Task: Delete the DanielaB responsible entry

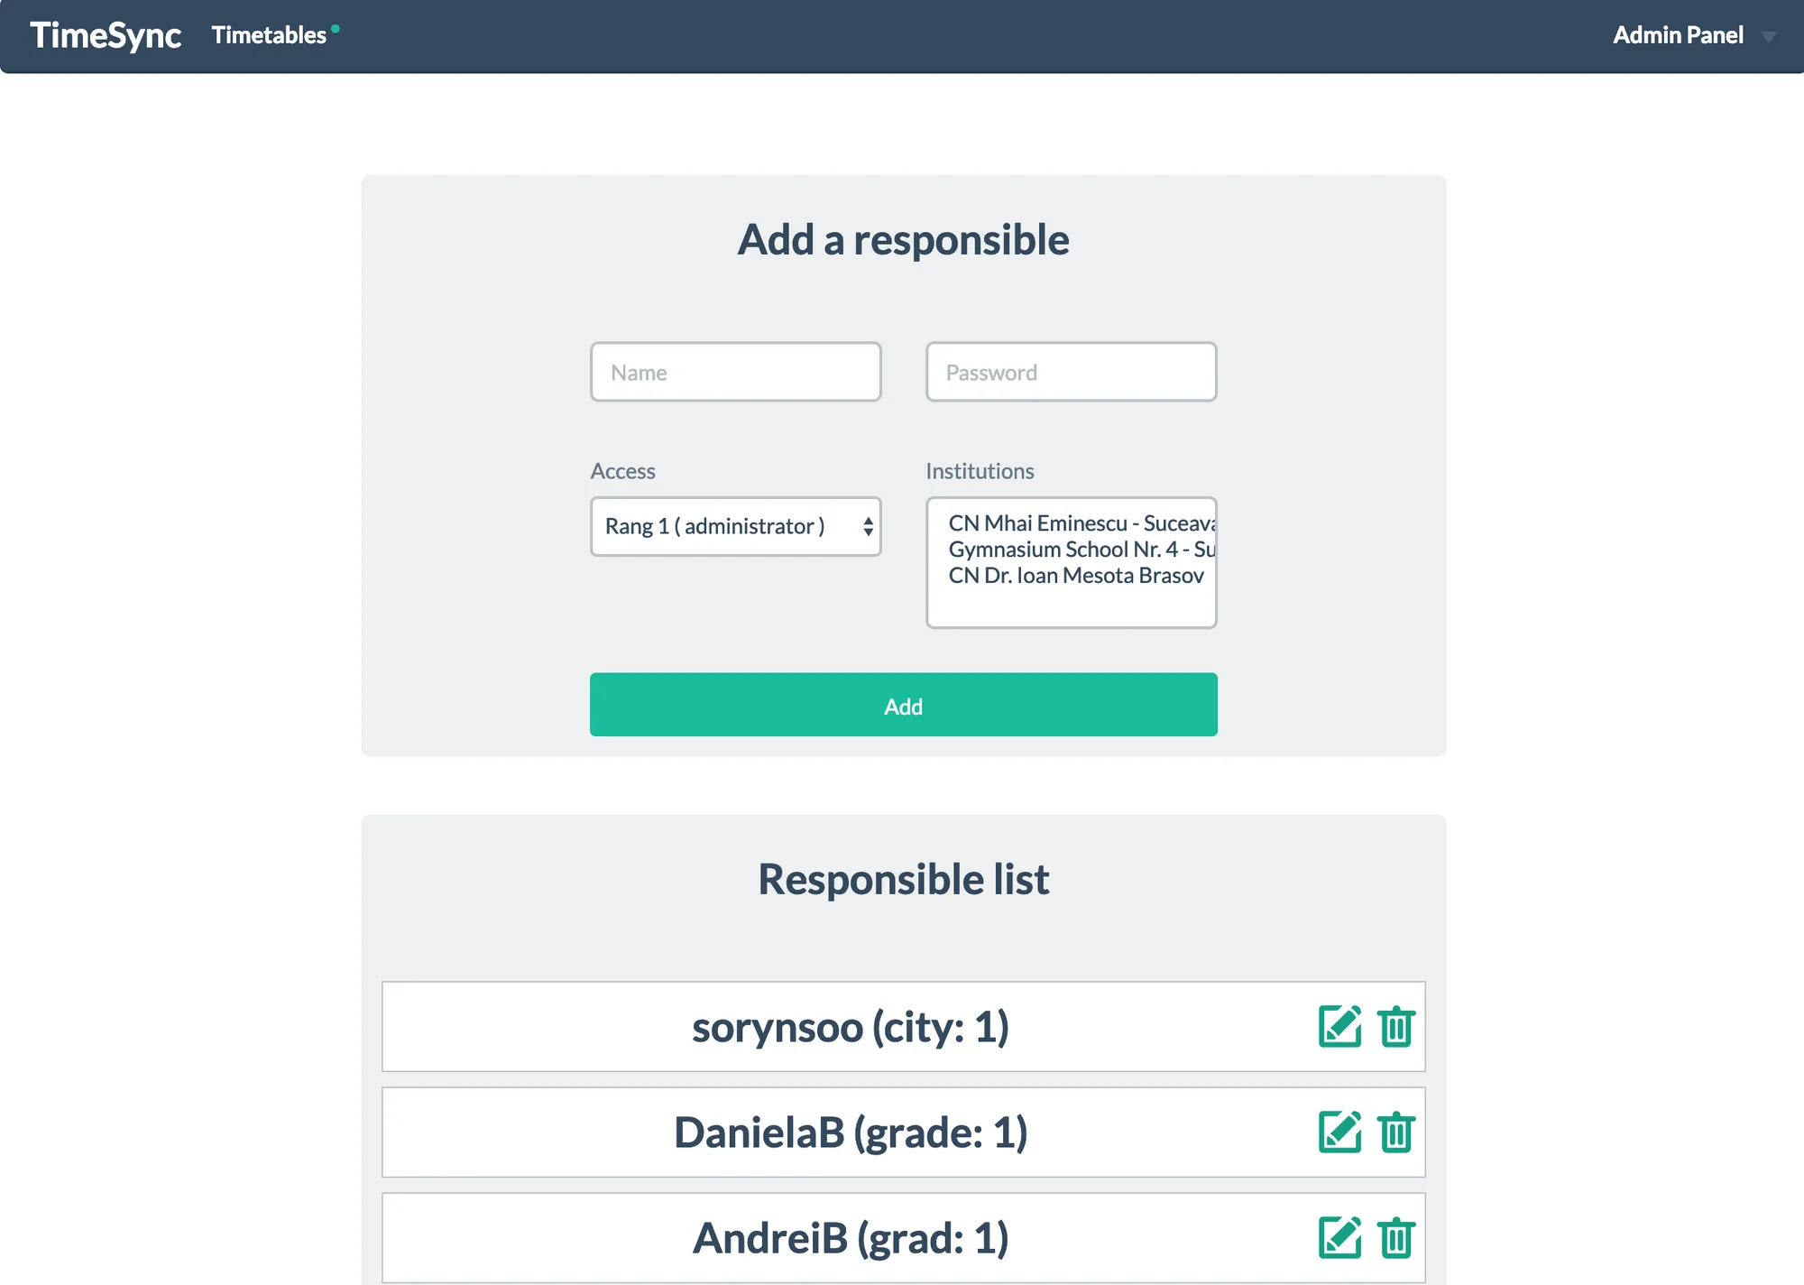Action: 1396,1132
